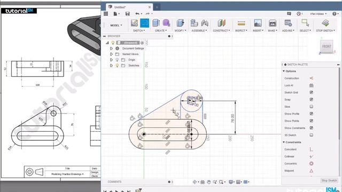Toggle Sketches visibility lightbulb
The height and width of the screenshot is (192, 342).
(x=117, y=65)
